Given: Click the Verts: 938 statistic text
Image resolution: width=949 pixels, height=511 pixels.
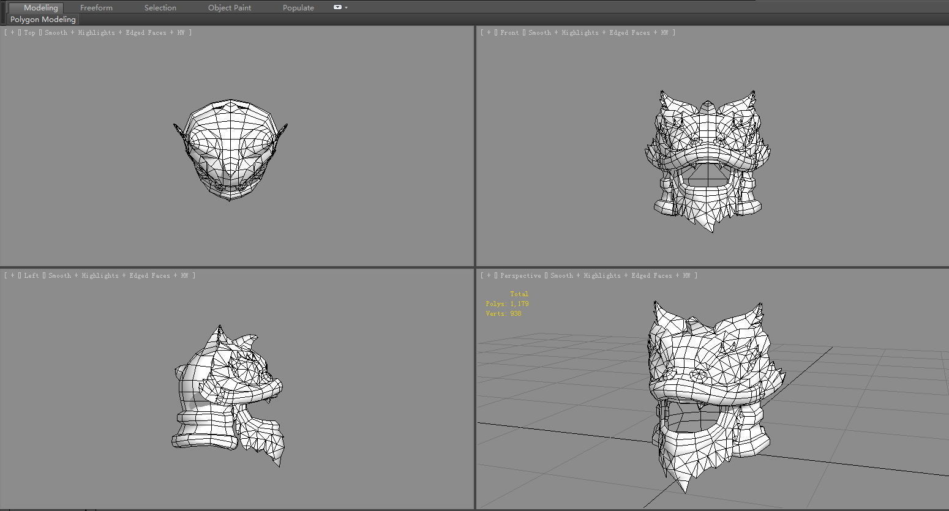Looking at the screenshot, I should tap(503, 313).
